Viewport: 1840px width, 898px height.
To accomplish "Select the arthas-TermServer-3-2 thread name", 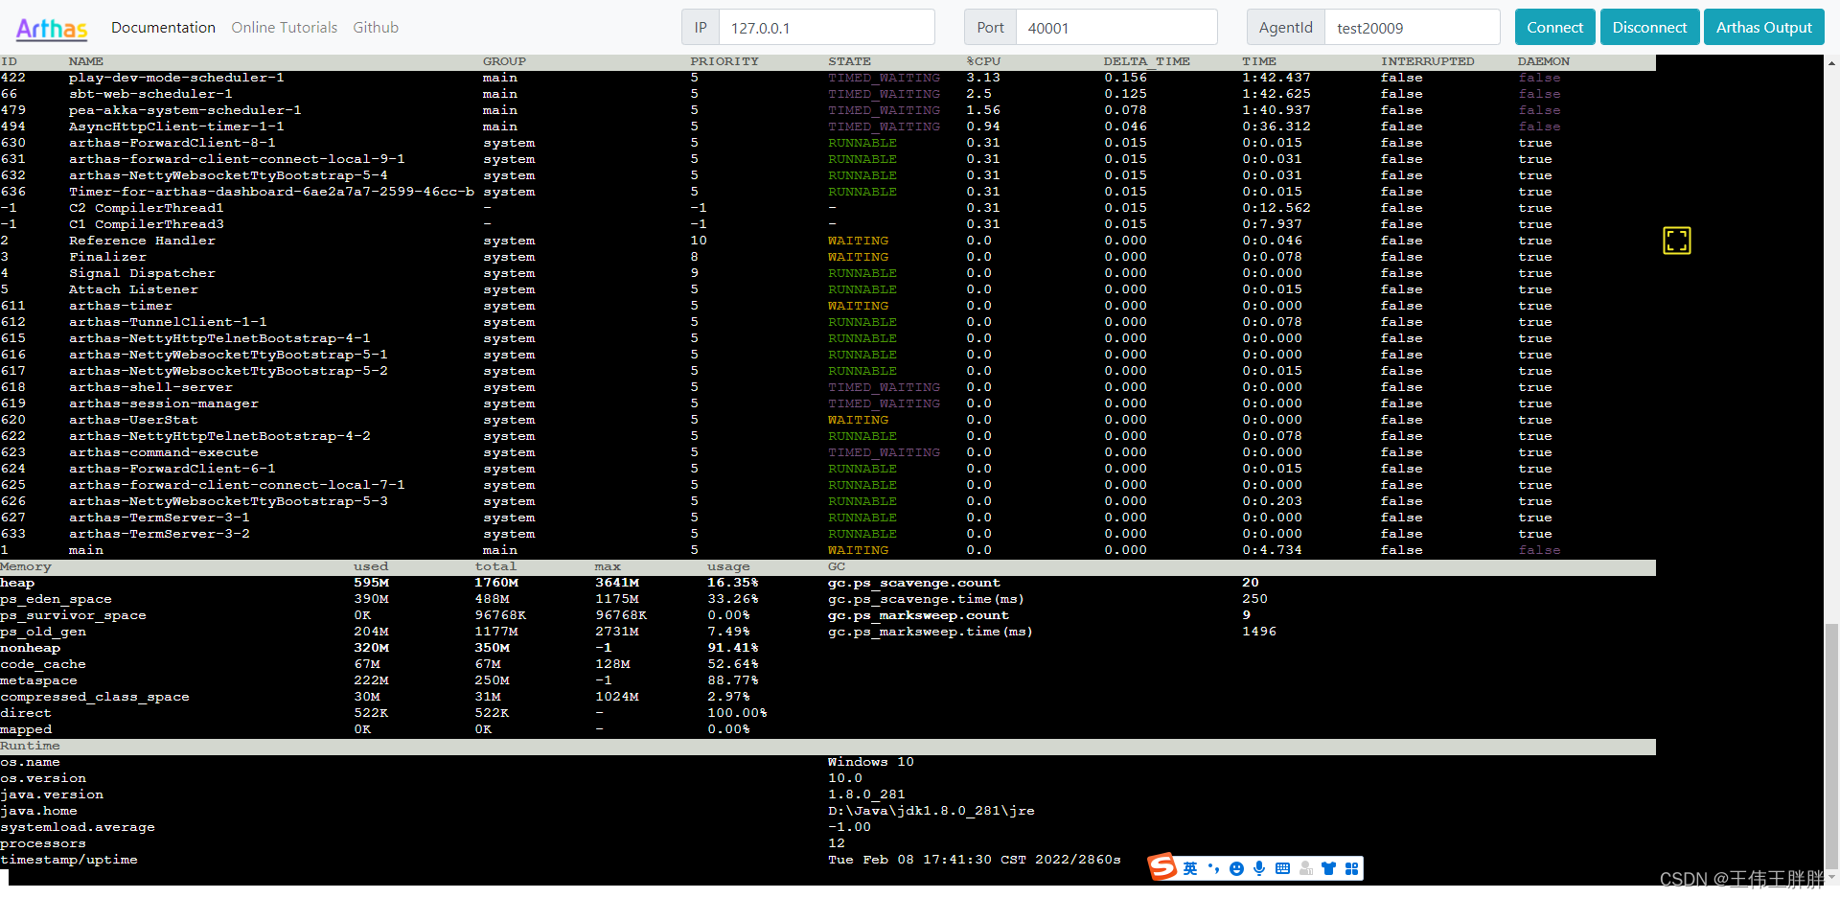I will [x=159, y=534].
